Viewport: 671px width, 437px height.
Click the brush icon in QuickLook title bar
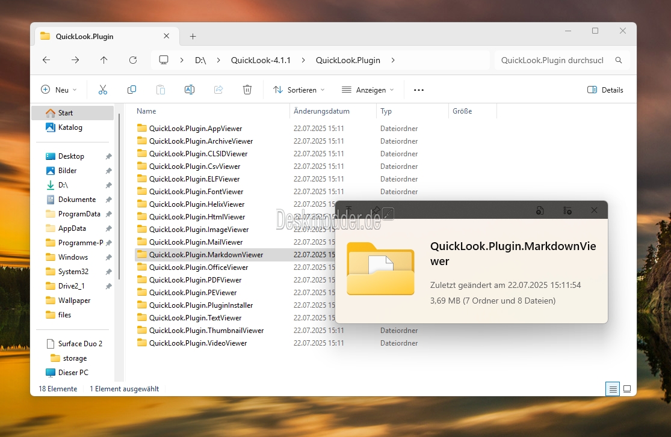[x=388, y=213]
